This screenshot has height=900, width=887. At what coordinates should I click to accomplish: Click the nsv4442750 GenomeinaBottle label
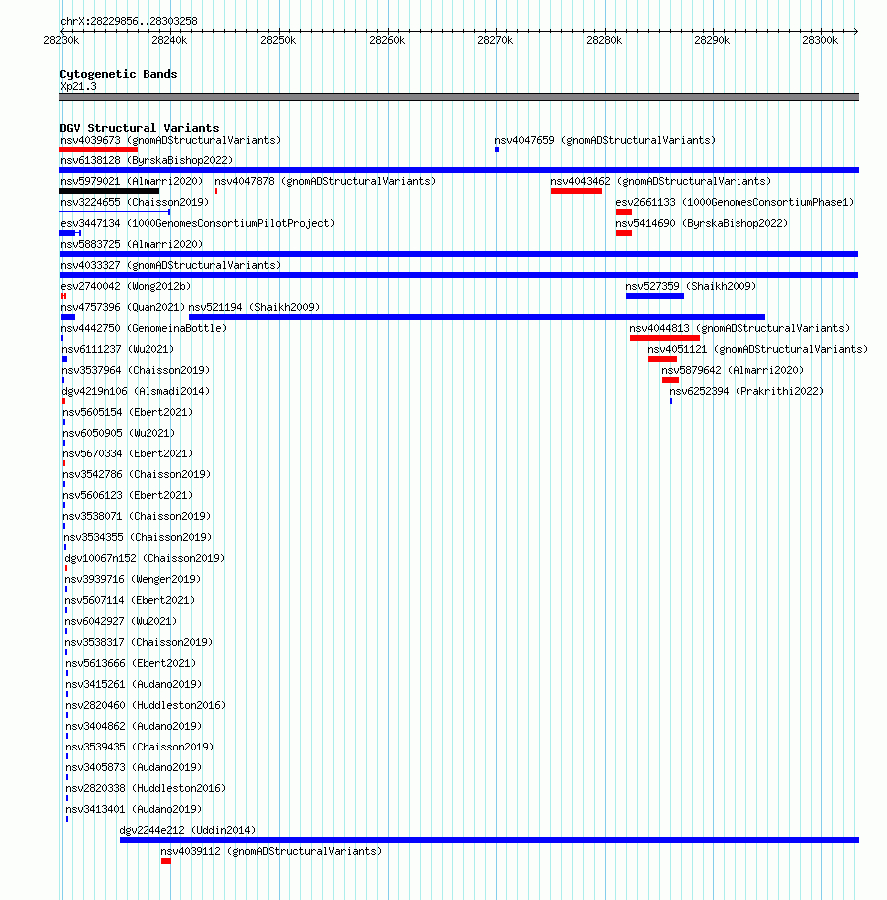tap(144, 328)
